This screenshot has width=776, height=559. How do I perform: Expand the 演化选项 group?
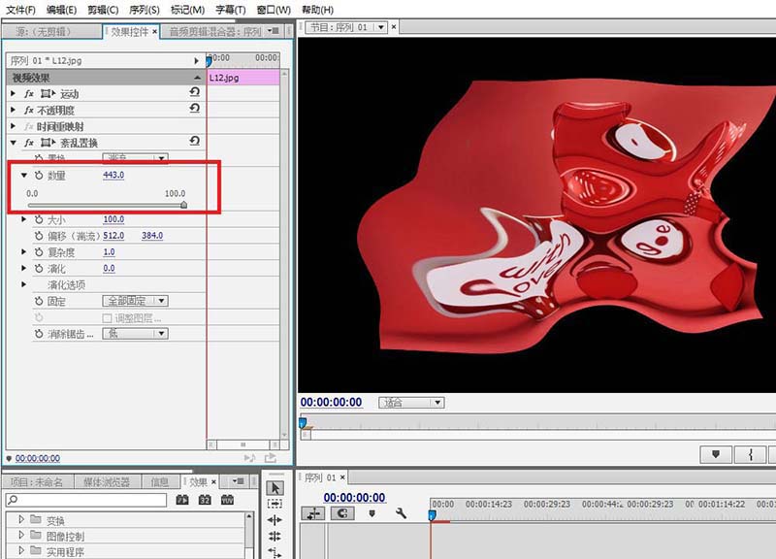[x=23, y=284]
